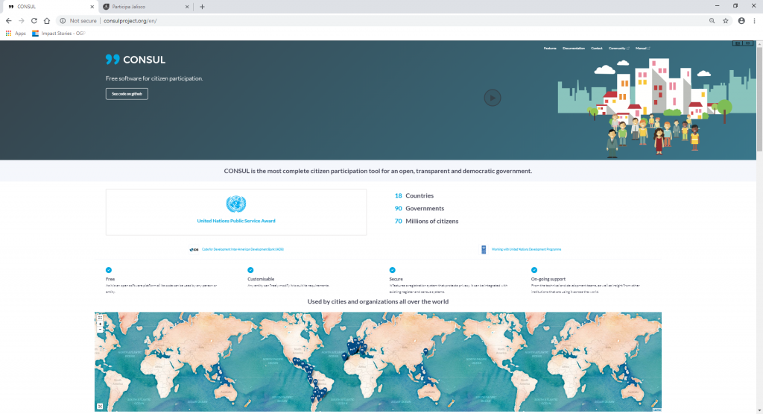Go forward in browser history
Viewport: 763px width, 414px height.
coord(22,21)
